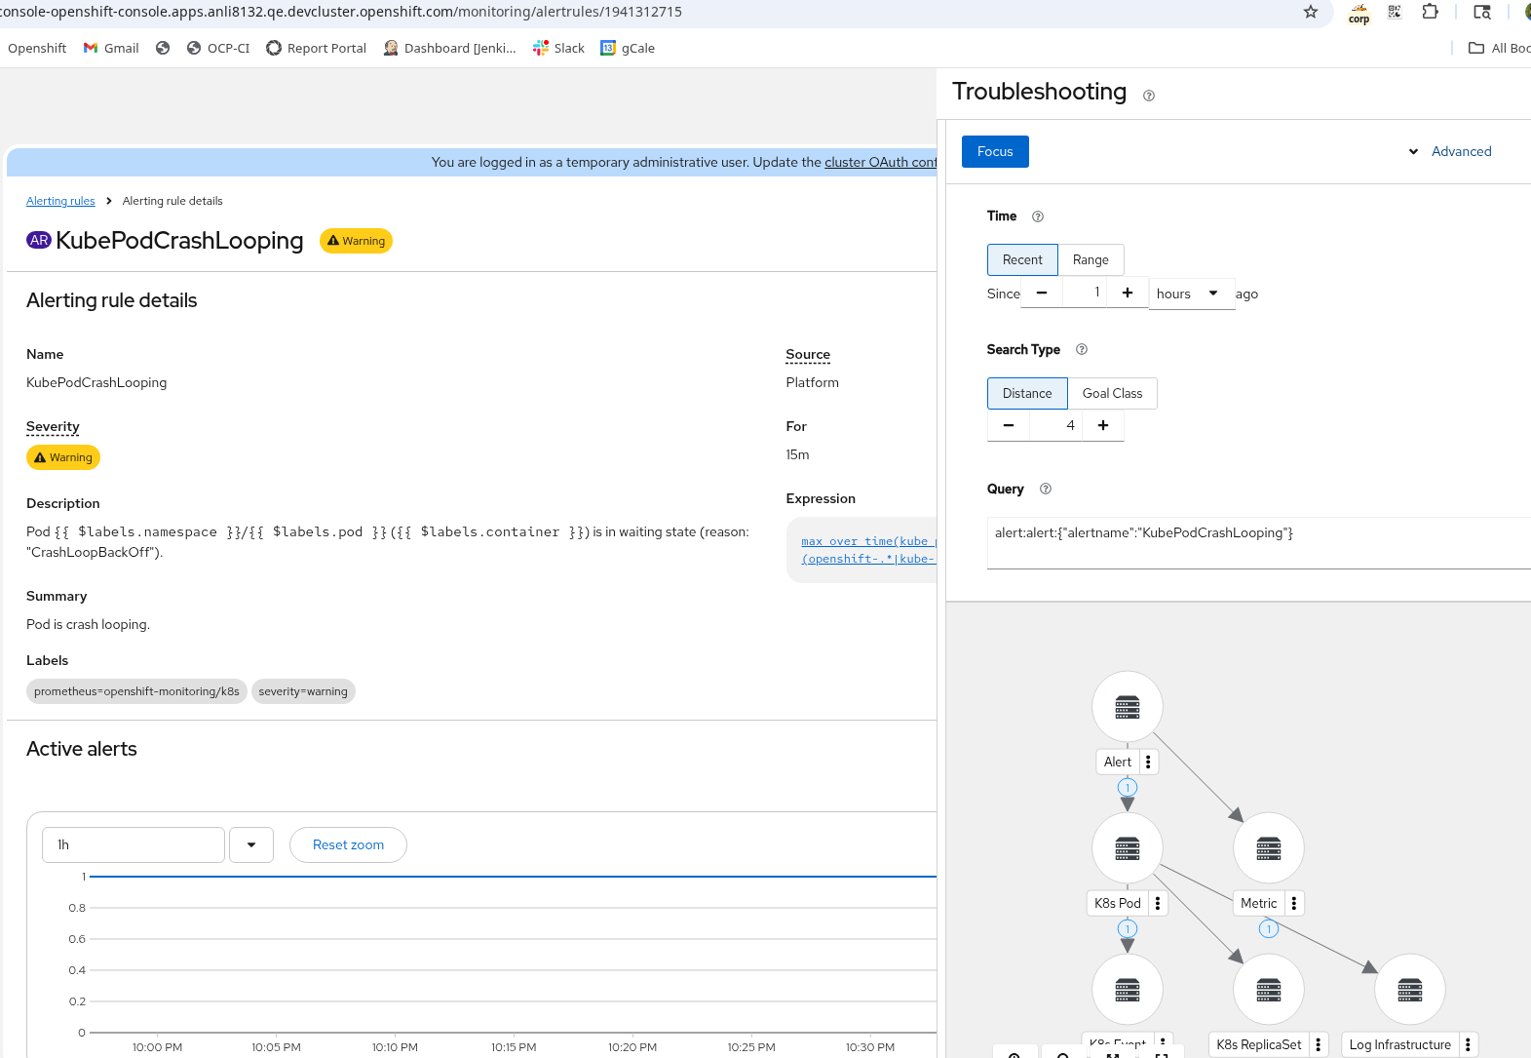The image size is (1531, 1058).
Task: Open the K8s ReplicaSet node kebab menu
Action: tap(1318, 1044)
